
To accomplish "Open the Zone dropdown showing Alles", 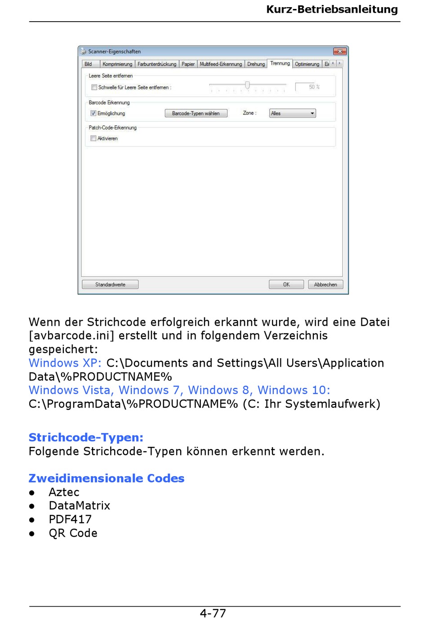I will pos(293,114).
